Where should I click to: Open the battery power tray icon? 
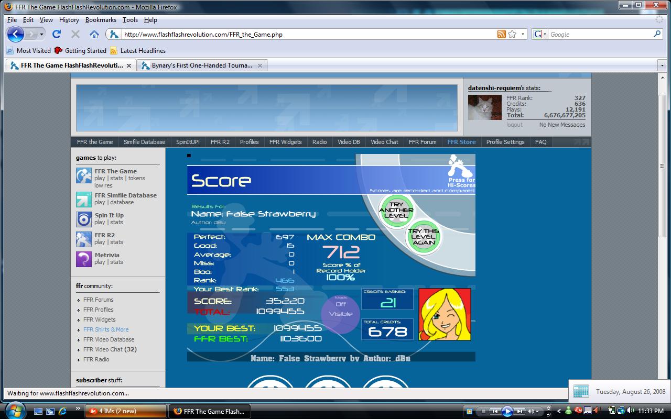[611, 411]
